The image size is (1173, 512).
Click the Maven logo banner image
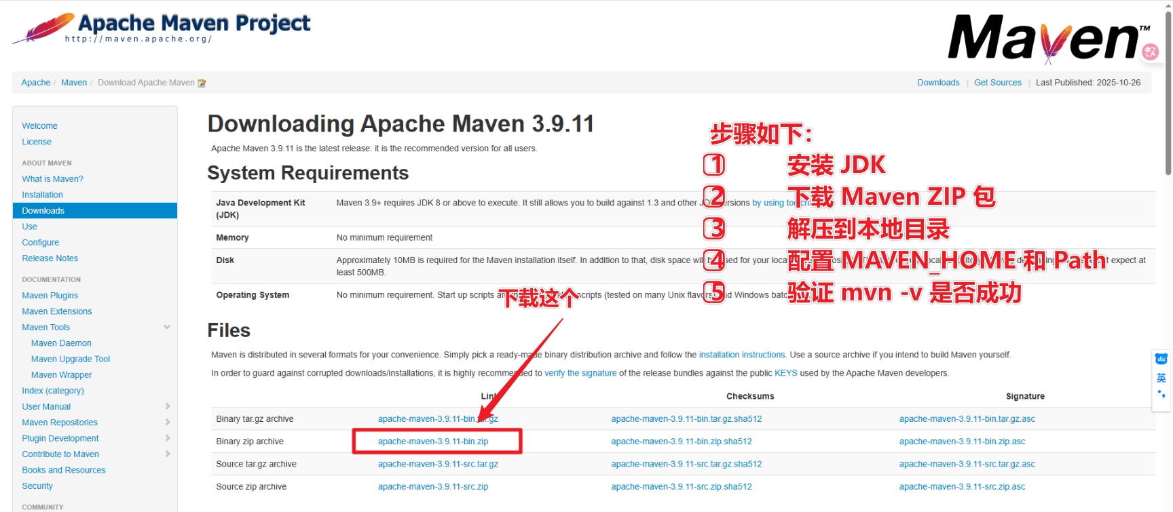pyautogui.click(x=1042, y=39)
